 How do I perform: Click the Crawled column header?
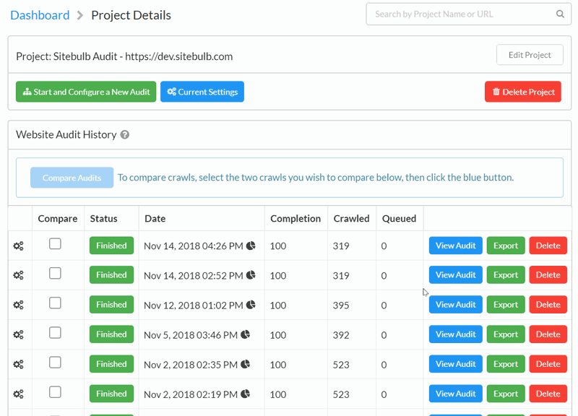click(x=351, y=219)
